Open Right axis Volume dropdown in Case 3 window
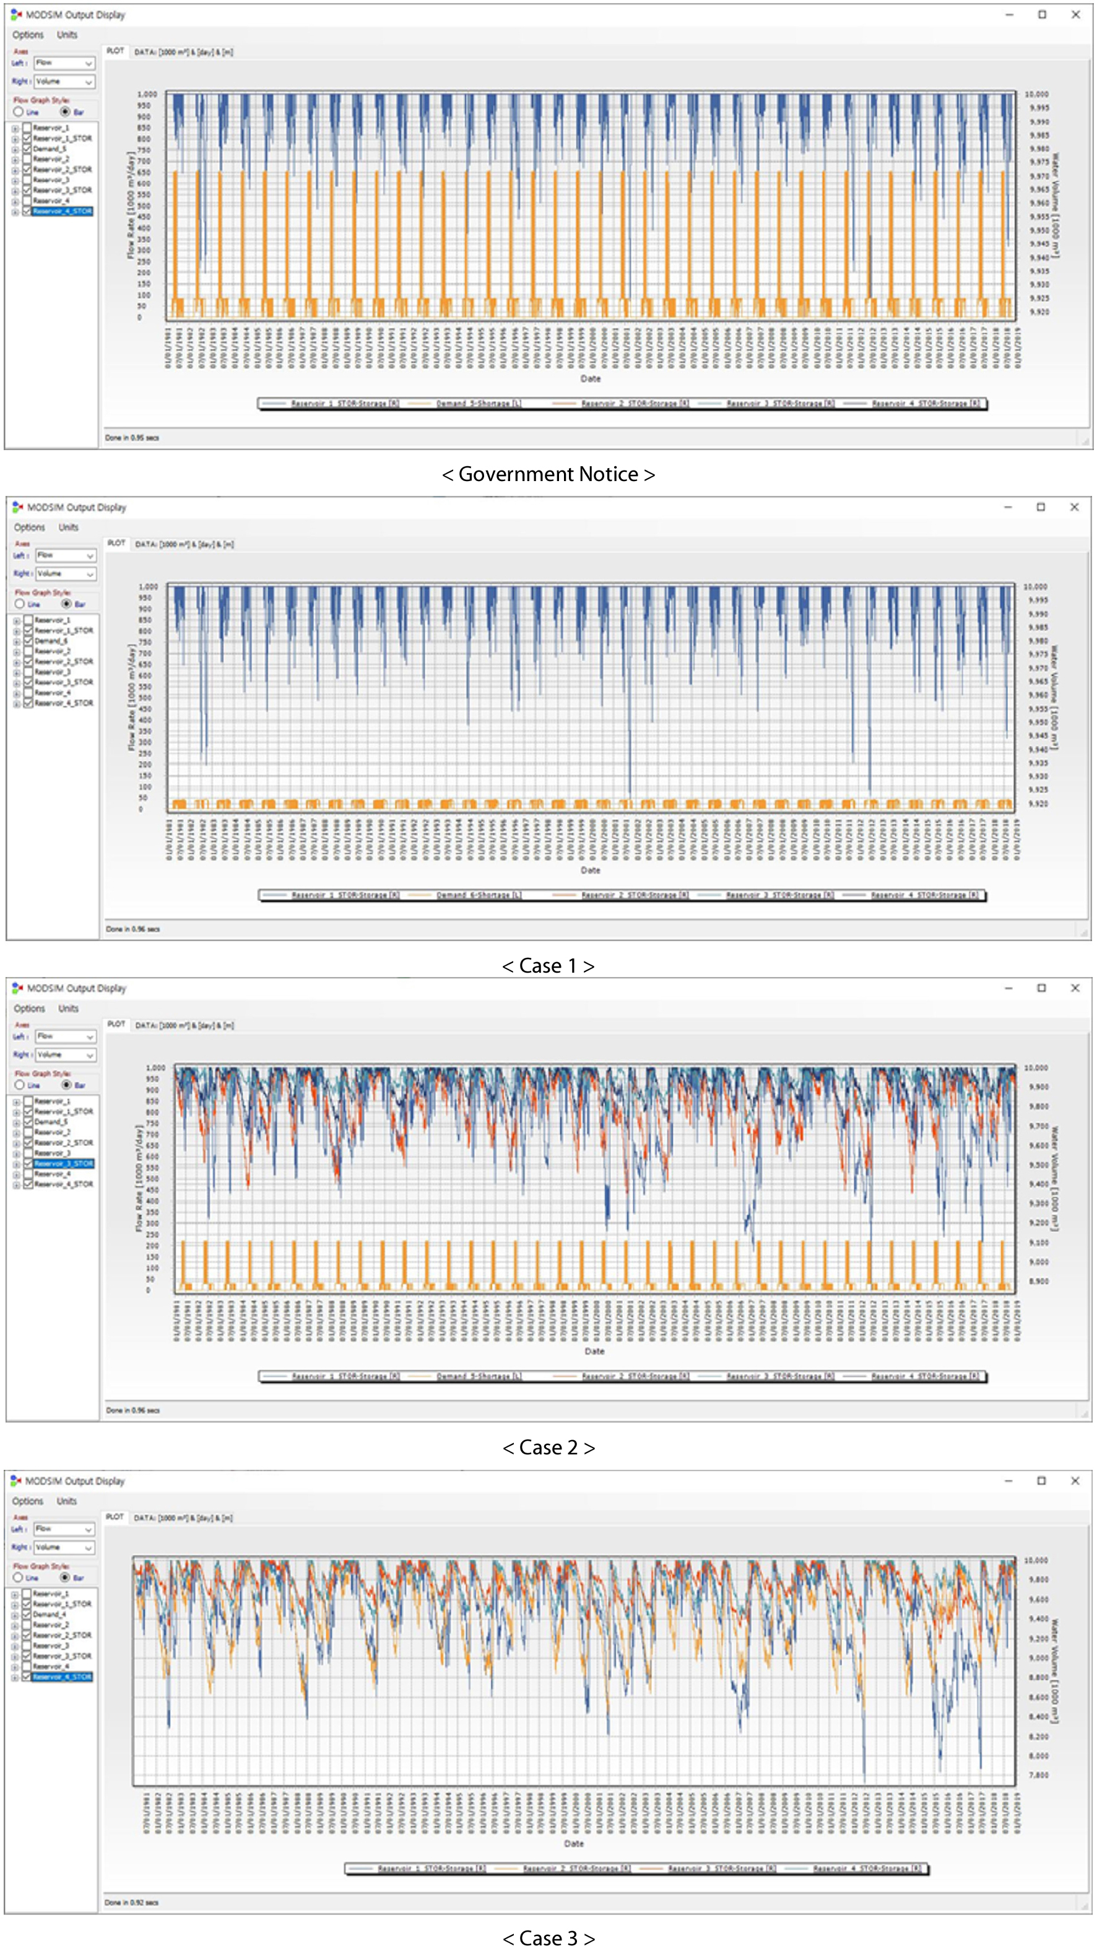Screen dimensions: 1097x1959 point(64,1547)
